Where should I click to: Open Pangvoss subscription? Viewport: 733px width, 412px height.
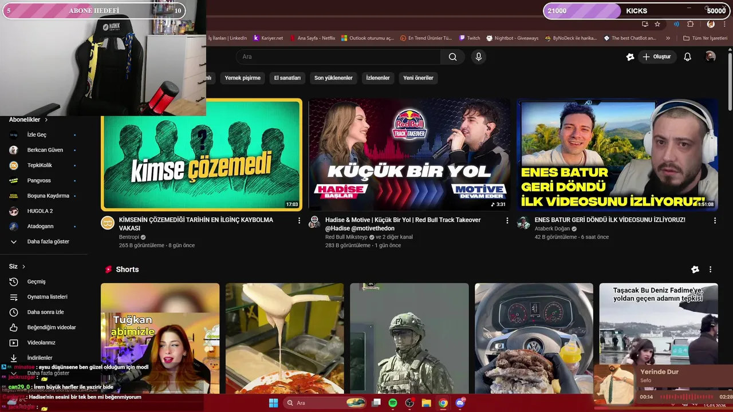(x=44, y=180)
